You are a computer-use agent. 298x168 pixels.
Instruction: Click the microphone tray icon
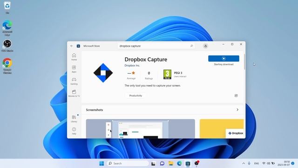[249, 163]
